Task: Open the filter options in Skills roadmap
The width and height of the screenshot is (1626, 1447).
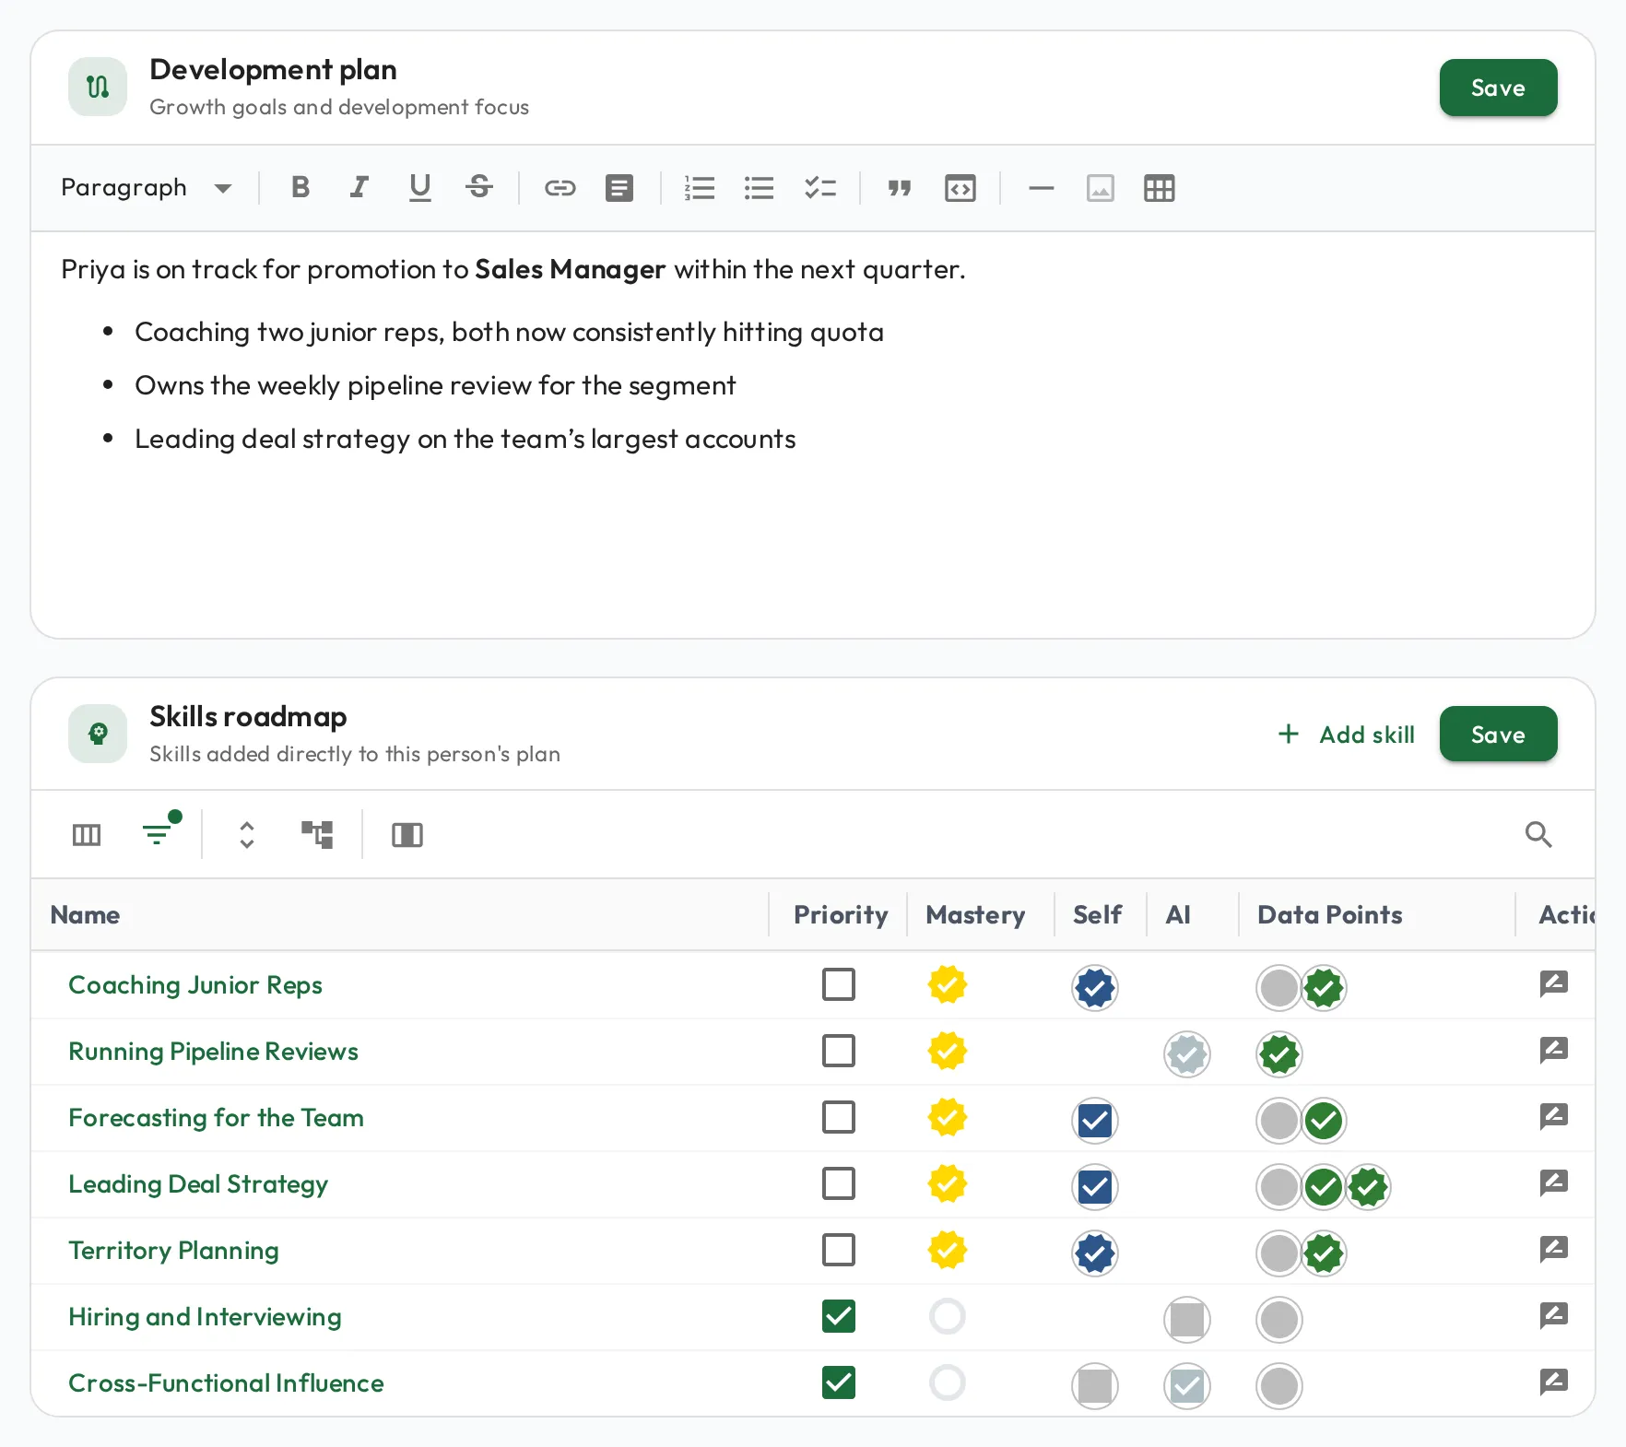Action: [159, 833]
